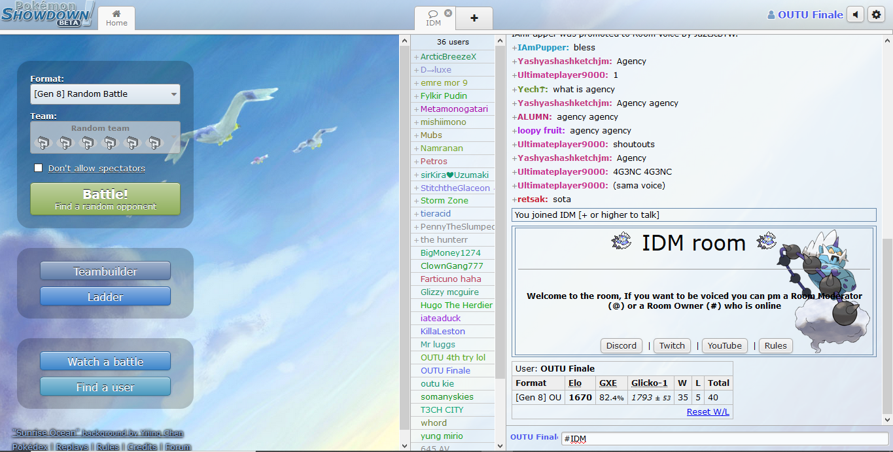This screenshot has height=452, width=893.
Task: Click the user icon beside OUTU Finale
Action: pos(771,15)
